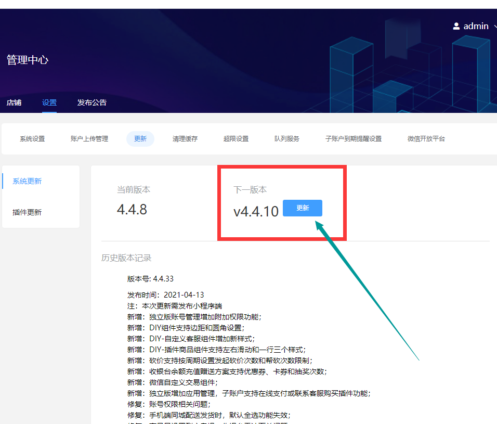Switch to the 店铺 tab
Image resolution: width=497 pixels, height=424 pixels.
coord(14,102)
